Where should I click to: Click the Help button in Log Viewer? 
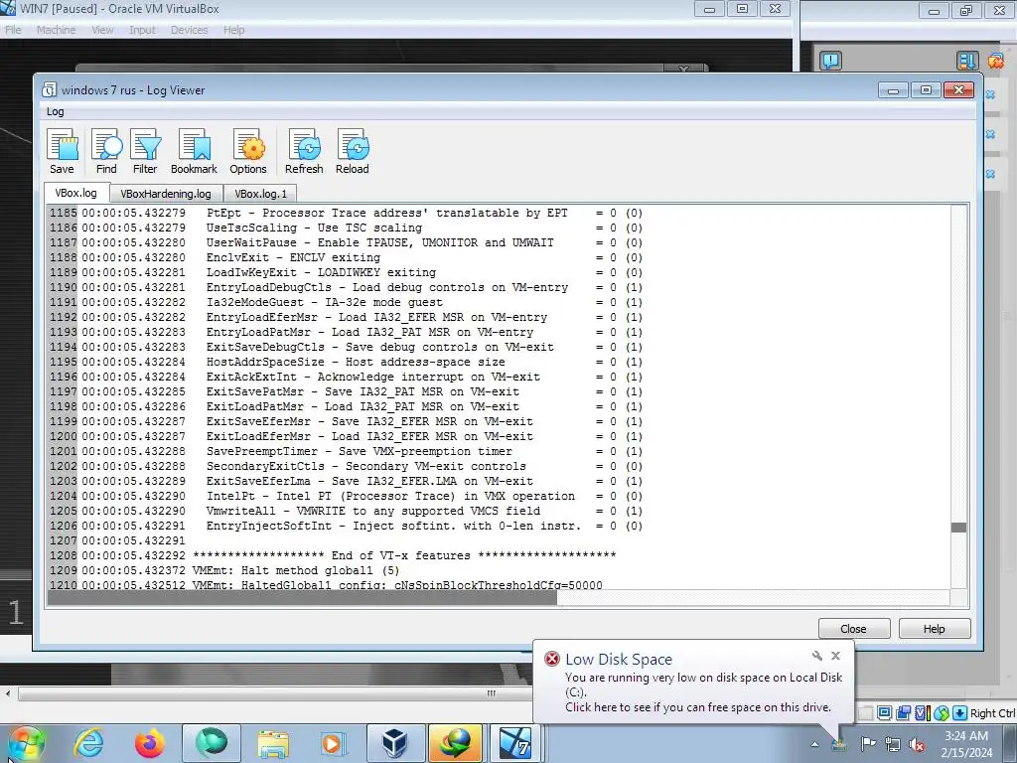tap(934, 629)
